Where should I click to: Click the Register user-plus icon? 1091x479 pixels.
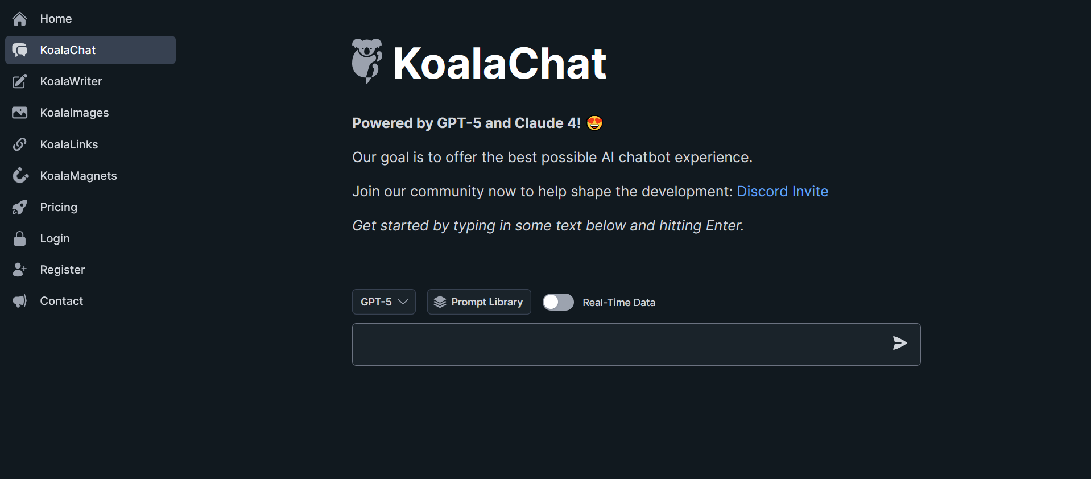click(x=19, y=270)
